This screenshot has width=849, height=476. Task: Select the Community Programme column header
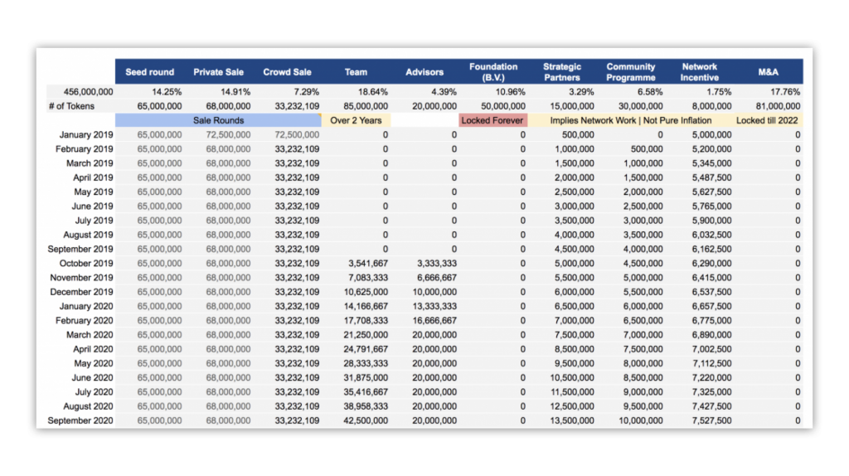point(631,72)
